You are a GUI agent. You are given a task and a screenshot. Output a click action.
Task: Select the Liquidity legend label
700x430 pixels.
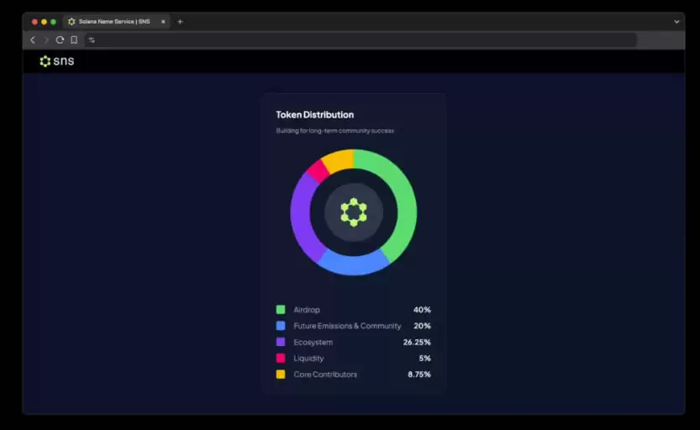coord(308,359)
